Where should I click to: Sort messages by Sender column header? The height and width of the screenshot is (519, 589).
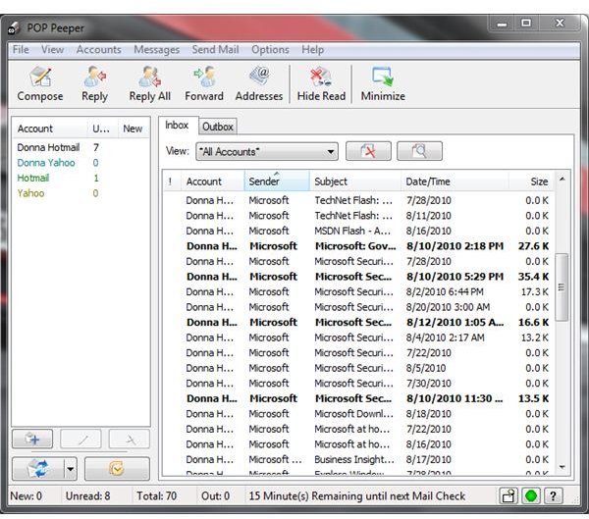(277, 182)
